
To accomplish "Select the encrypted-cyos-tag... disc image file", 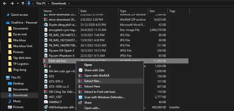I will [63, 30].
